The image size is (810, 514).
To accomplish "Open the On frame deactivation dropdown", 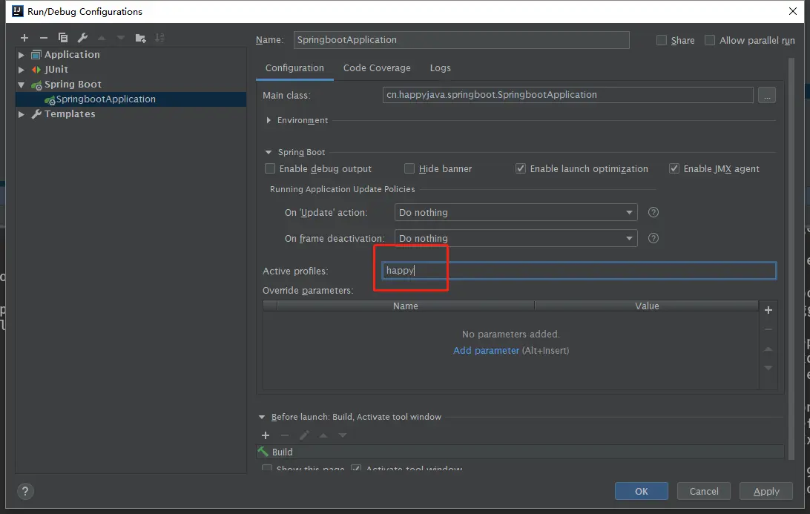I will click(x=516, y=238).
